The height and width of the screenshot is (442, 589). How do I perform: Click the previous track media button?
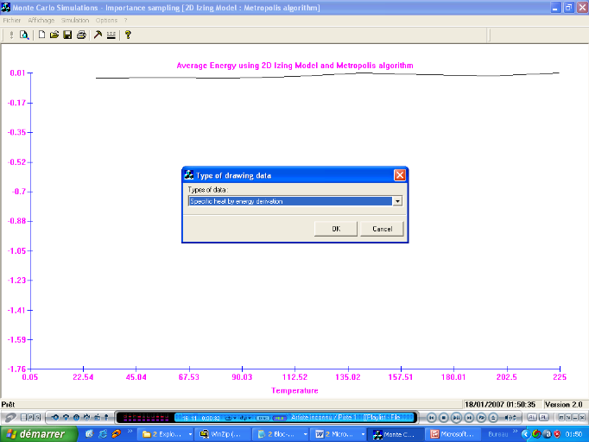(432, 418)
